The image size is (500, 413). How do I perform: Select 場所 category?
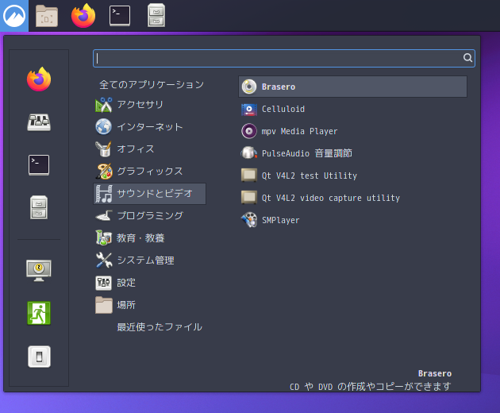(149, 305)
